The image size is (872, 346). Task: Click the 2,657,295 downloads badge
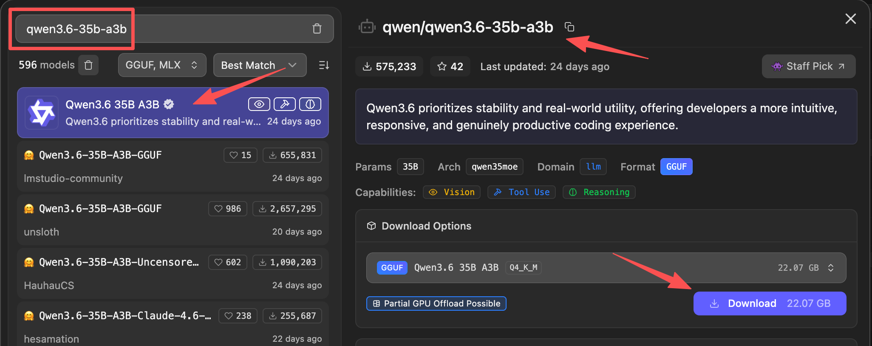287,209
